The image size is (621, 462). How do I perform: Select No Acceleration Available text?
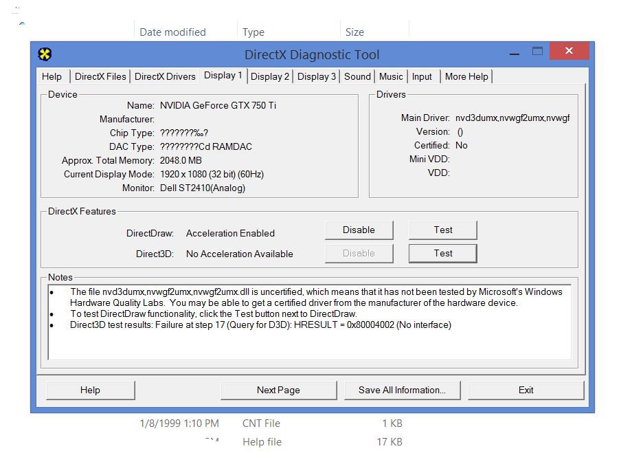(x=240, y=254)
